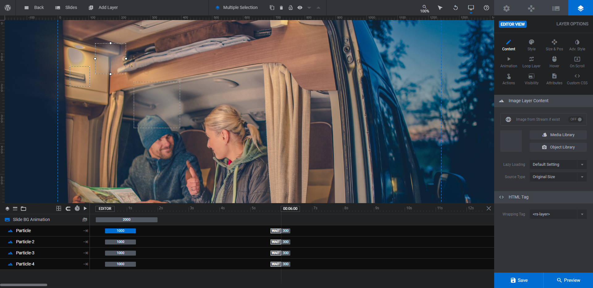
Task: Select the Particle-3 layer row
Action: [x=45, y=253]
